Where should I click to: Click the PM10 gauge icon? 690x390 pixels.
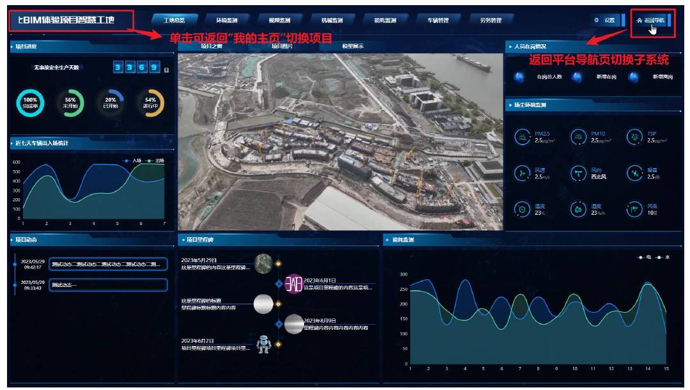[x=578, y=137]
